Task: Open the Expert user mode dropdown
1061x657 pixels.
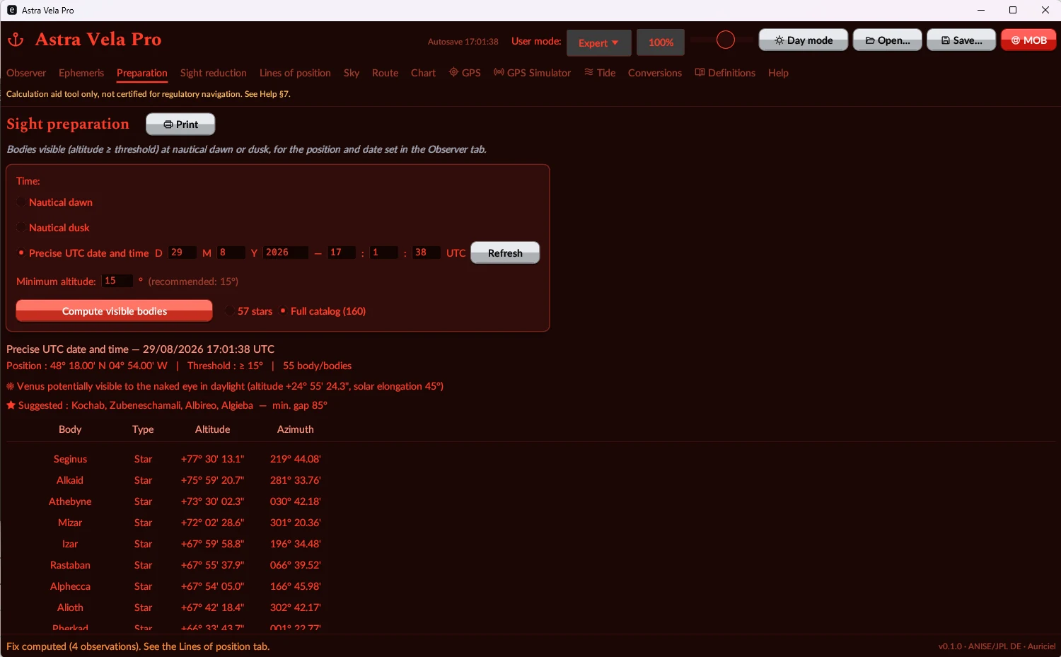Action: click(599, 42)
